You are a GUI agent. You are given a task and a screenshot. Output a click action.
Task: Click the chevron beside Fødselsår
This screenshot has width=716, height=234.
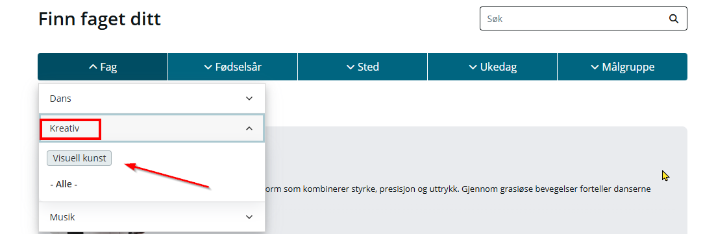click(208, 67)
